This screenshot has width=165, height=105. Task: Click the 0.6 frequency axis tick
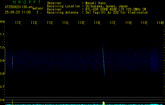[x=2, y=100]
